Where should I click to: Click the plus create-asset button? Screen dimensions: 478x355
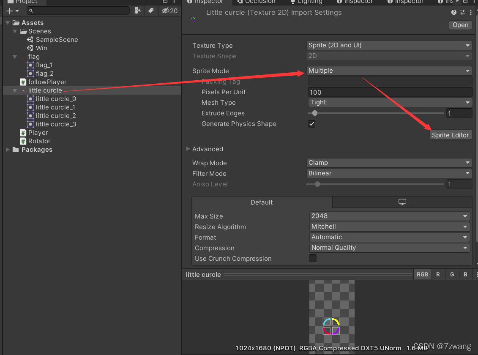pos(10,11)
